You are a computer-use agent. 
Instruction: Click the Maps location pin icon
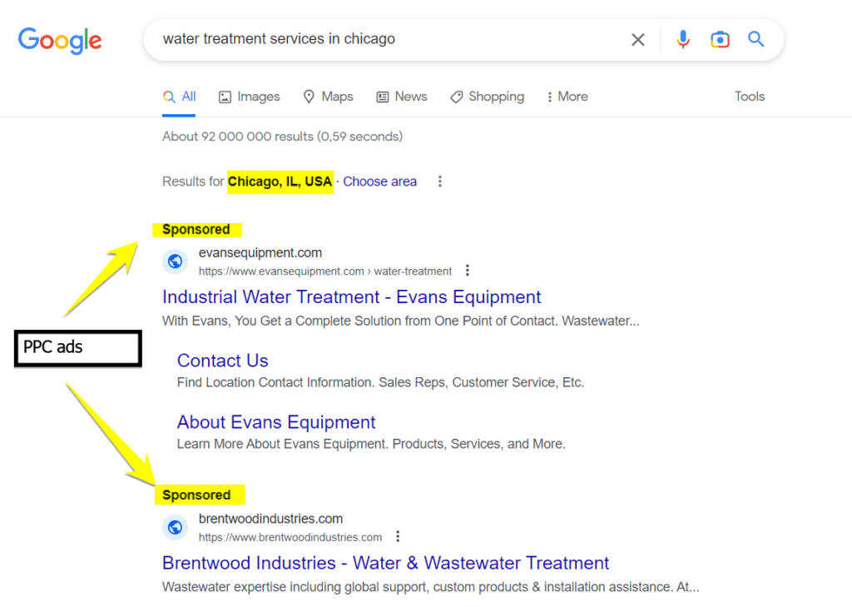tap(307, 97)
